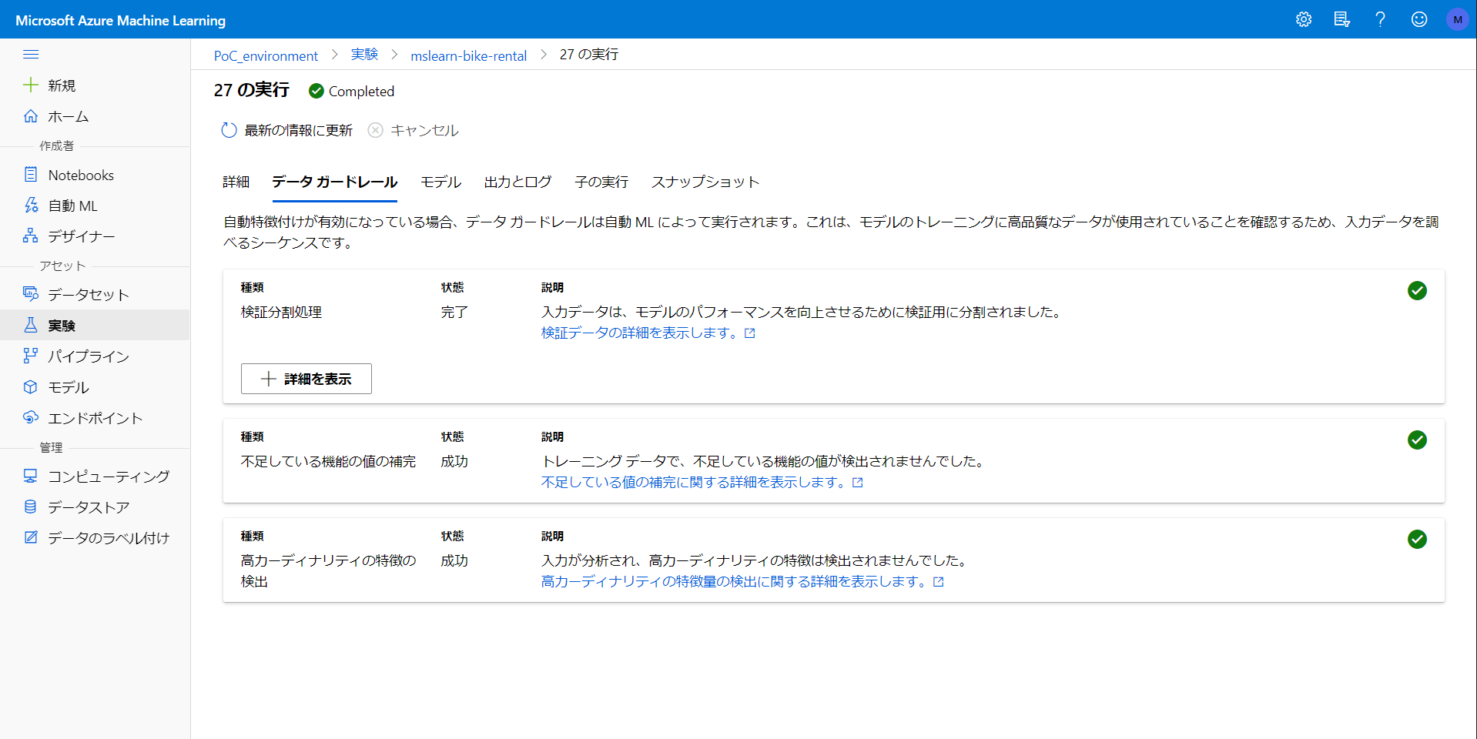The width and height of the screenshot is (1477, 739).
Task: Click the 自動 ML label in the sidebar
Action: pos(72,206)
